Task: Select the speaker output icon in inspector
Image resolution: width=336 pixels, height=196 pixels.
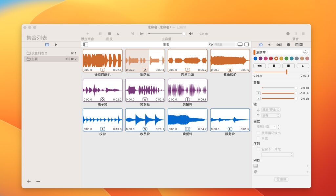Action: 270,45
